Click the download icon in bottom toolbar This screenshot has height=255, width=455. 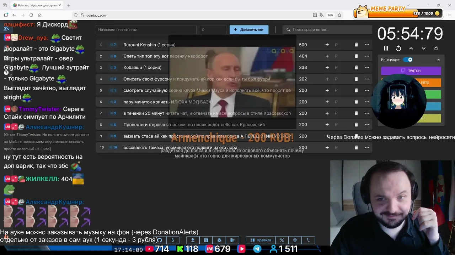(193, 240)
